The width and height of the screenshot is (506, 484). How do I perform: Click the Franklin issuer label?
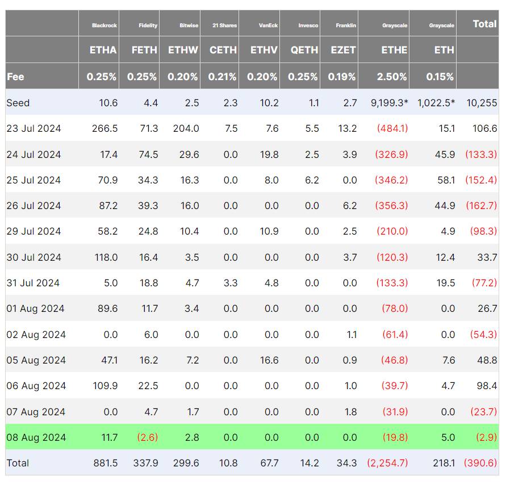346,25
